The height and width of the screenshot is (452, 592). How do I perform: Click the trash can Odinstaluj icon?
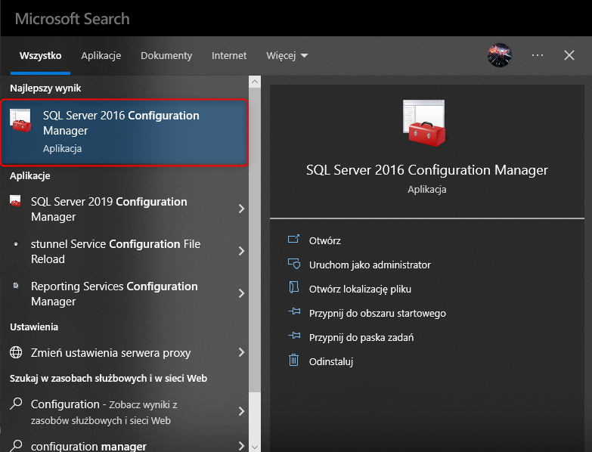coord(294,360)
